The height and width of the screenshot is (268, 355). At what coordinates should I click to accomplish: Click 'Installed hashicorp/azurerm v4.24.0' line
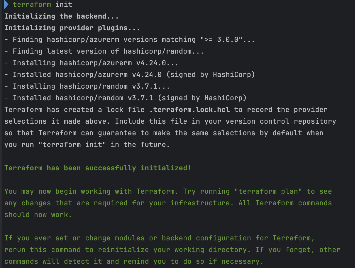tap(87, 75)
